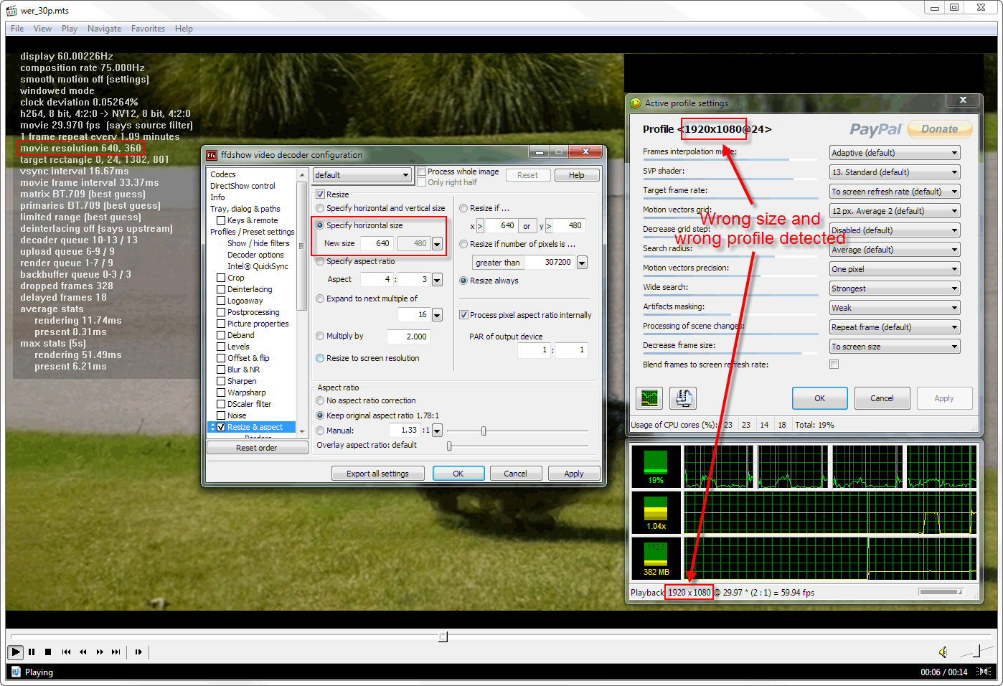This screenshot has height=686, width=1003.
Task: Expand the SVP shader dropdown
Action: [894, 172]
